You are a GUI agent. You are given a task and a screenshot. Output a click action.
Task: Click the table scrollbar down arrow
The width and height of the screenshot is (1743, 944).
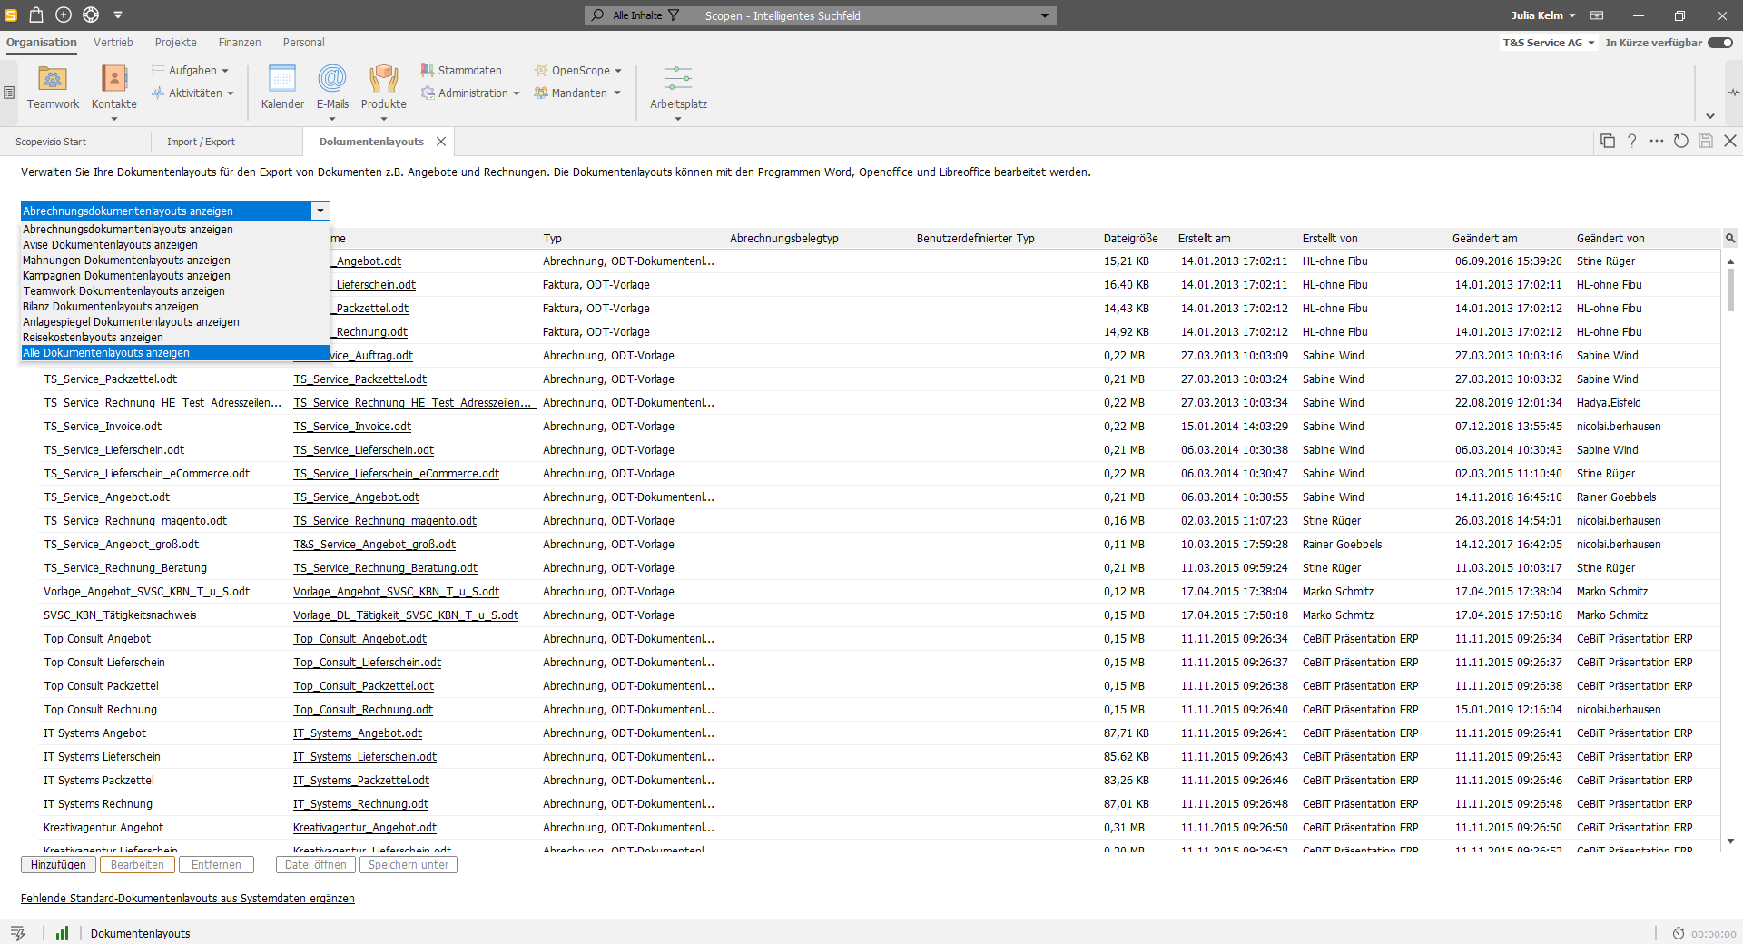point(1730,841)
